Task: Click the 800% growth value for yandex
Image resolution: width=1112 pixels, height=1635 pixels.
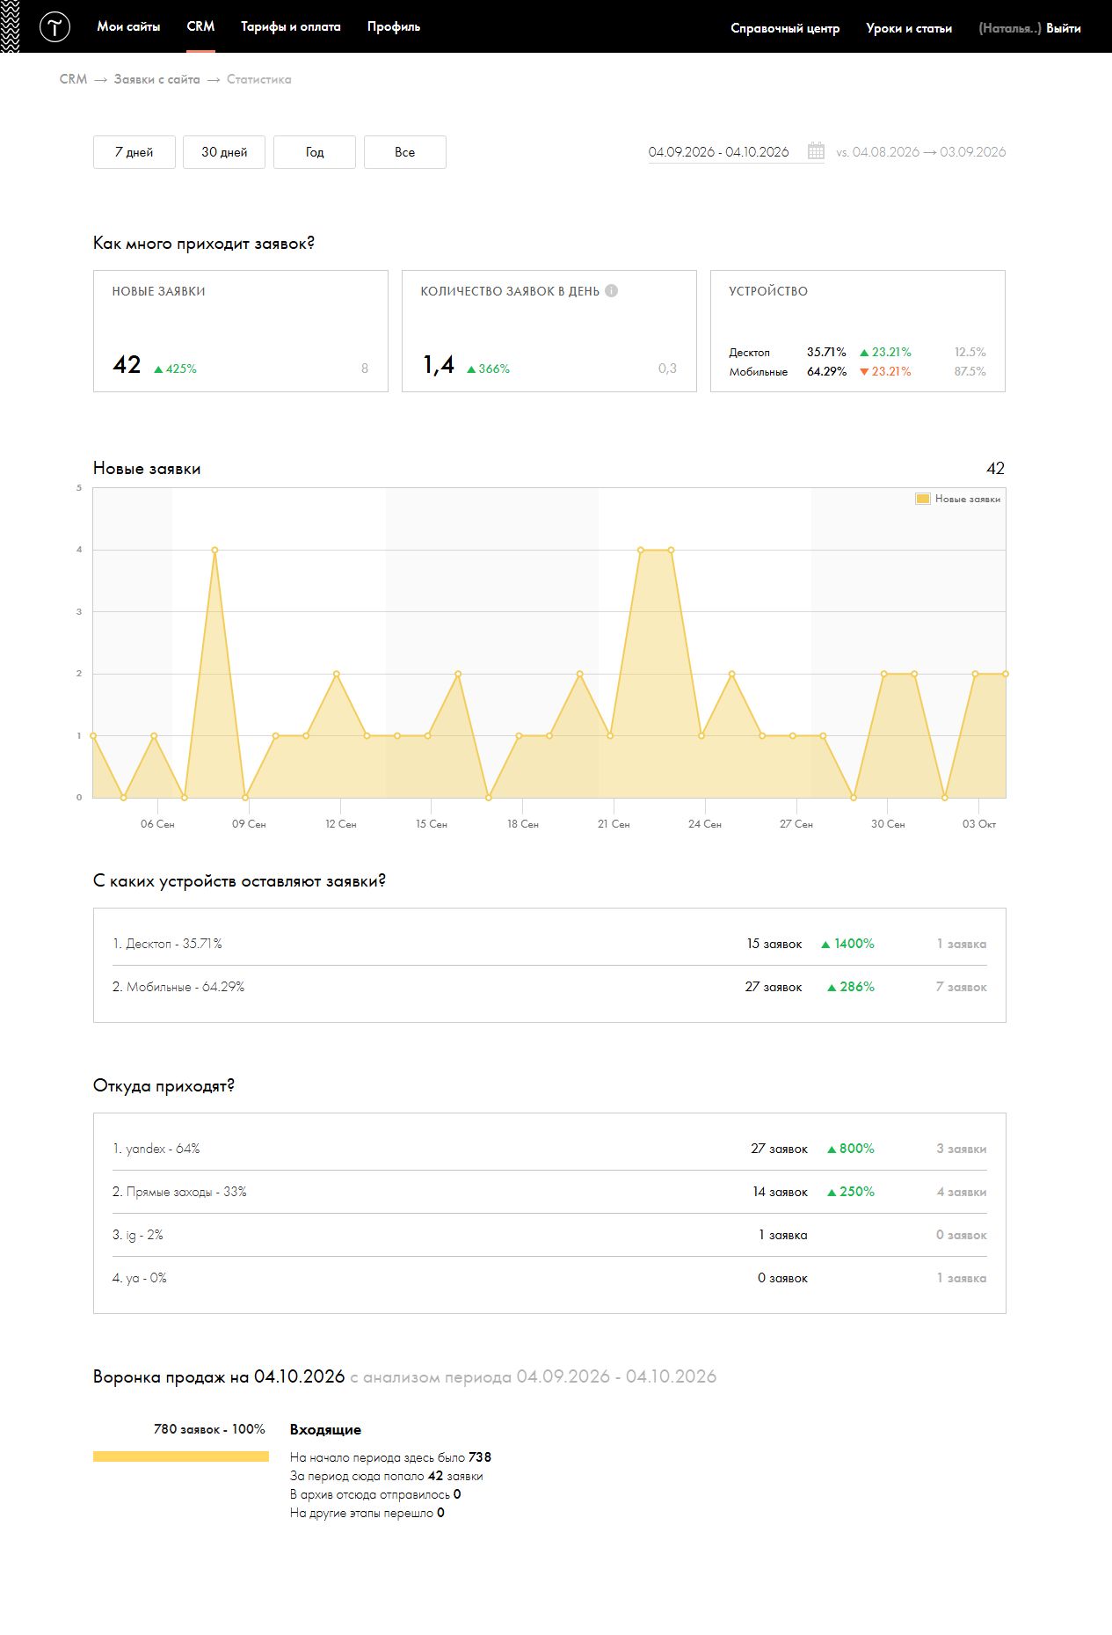Action: pyautogui.click(x=851, y=1149)
